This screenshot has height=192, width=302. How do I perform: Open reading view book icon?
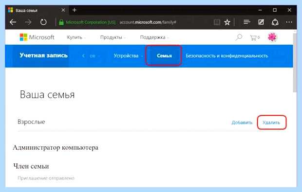[x=217, y=22]
